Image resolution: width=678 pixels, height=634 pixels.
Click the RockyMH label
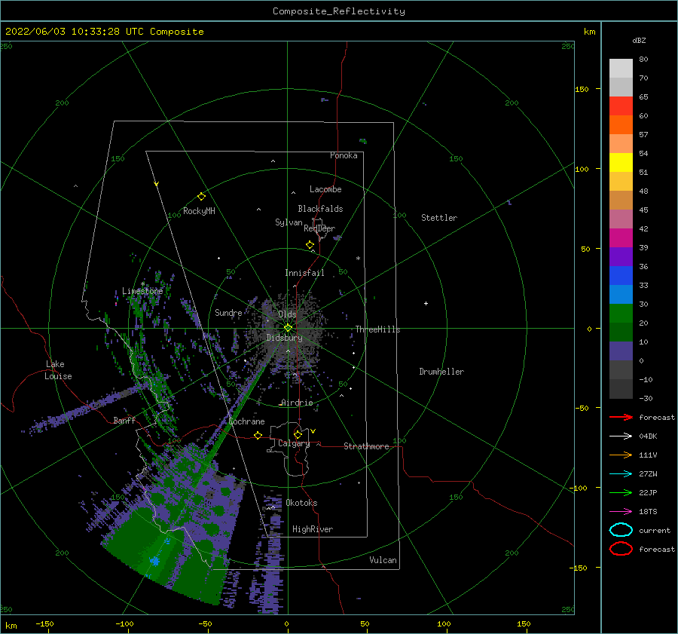[x=199, y=211]
